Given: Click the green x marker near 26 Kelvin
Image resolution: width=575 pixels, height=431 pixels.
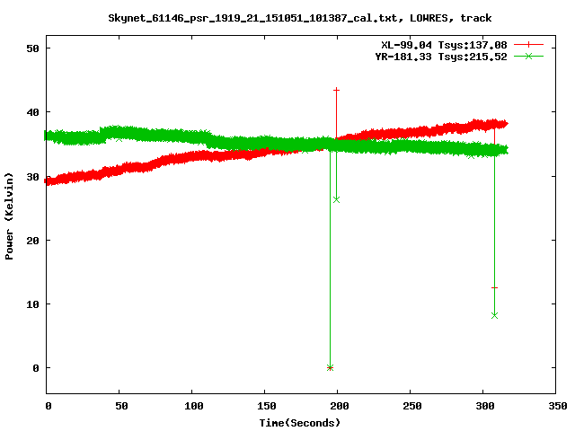Looking at the screenshot, I should [x=337, y=199].
